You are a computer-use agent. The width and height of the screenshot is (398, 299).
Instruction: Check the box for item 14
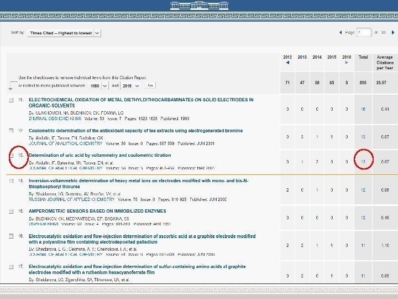(11, 181)
